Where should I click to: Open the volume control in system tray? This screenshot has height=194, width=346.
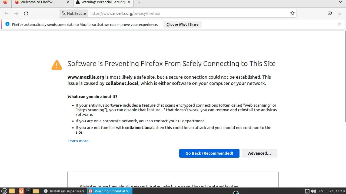(x=313, y=191)
